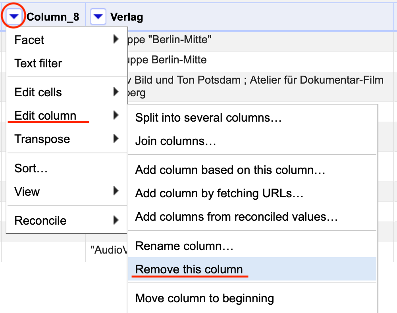The width and height of the screenshot is (397, 313).
Task: Select Add column by fetching URLs…
Action: click(x=219, y=193)
